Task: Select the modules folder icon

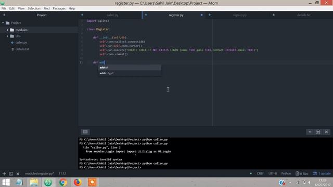Action: coord(12,30)
